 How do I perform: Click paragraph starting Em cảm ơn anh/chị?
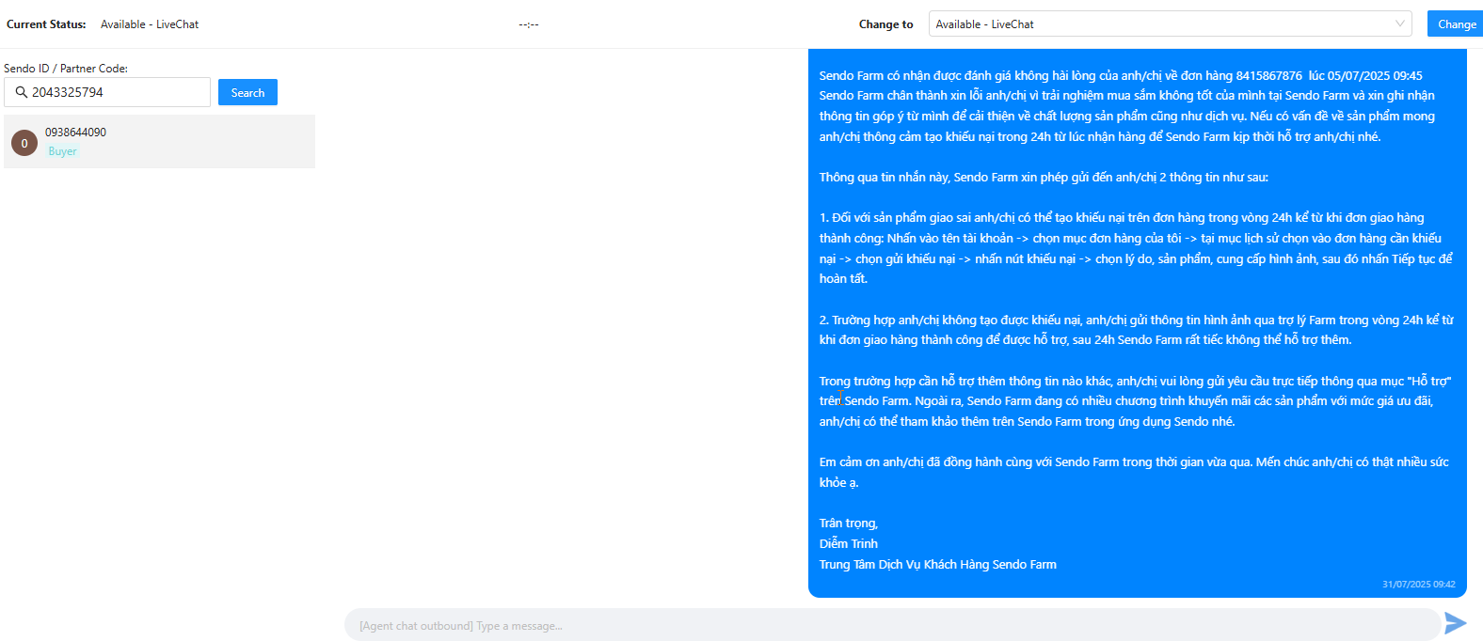(1134, 473)
